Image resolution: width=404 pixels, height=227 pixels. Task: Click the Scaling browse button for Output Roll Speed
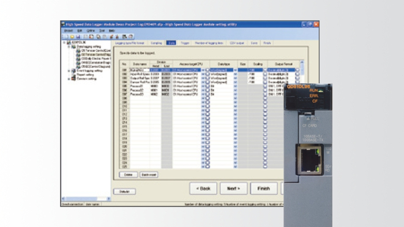point(265,78)
